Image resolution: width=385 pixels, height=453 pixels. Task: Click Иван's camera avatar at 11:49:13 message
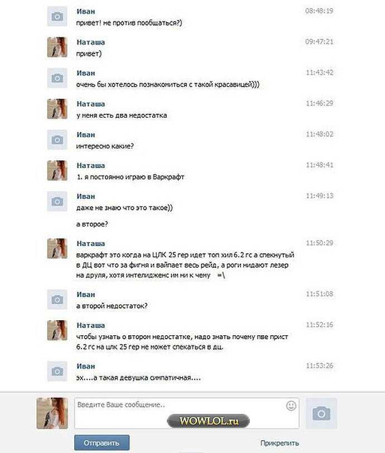[57, 201]
